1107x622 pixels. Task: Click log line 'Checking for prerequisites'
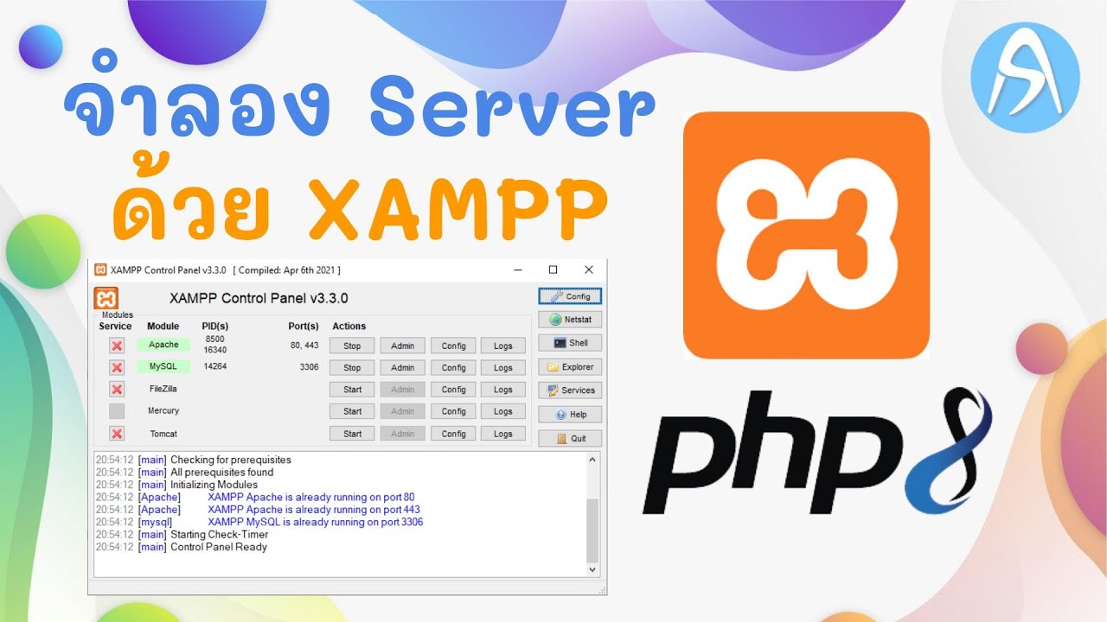coord(231,460)
